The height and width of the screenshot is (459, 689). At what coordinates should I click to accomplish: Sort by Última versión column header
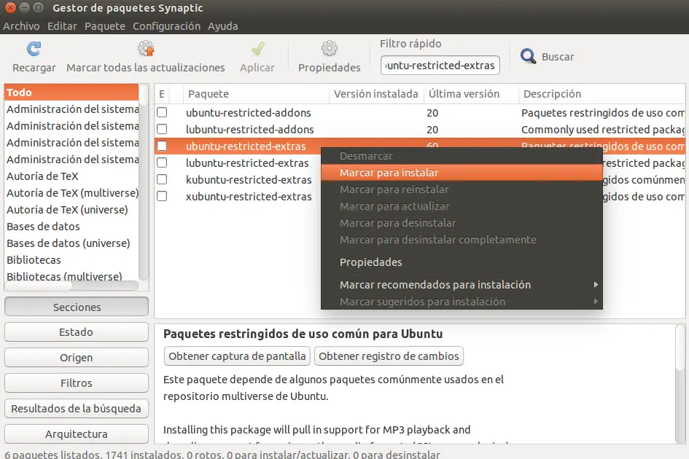pos(471,94)
